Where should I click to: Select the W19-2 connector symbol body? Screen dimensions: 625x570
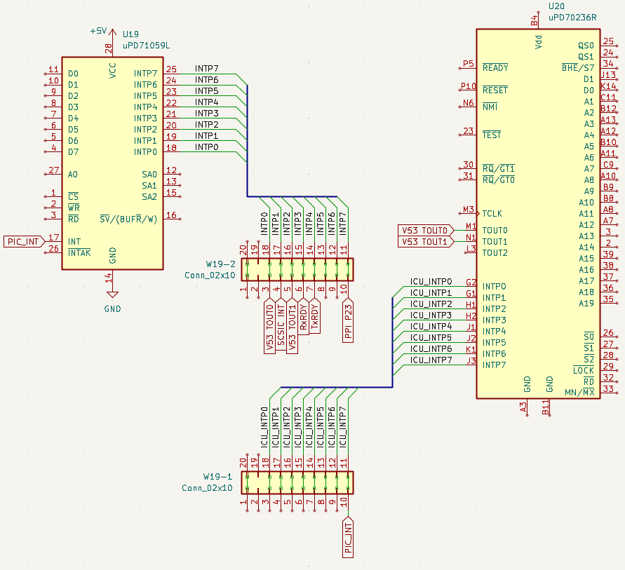pos(297,268)
